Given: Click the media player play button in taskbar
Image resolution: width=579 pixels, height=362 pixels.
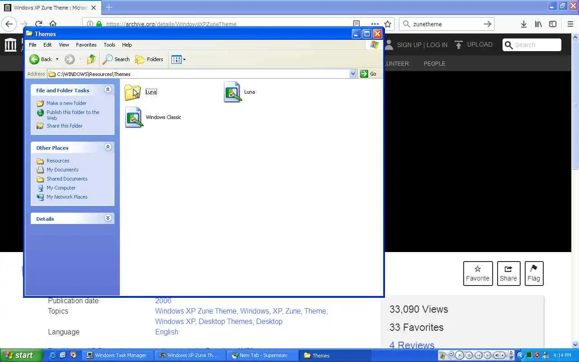Looking at the screenshot, I should pyautogui.click(x=460, y=355).
